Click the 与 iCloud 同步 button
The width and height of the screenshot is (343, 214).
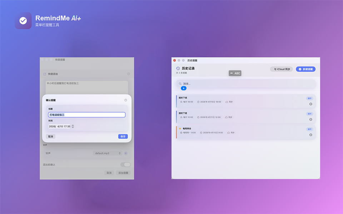281,69
